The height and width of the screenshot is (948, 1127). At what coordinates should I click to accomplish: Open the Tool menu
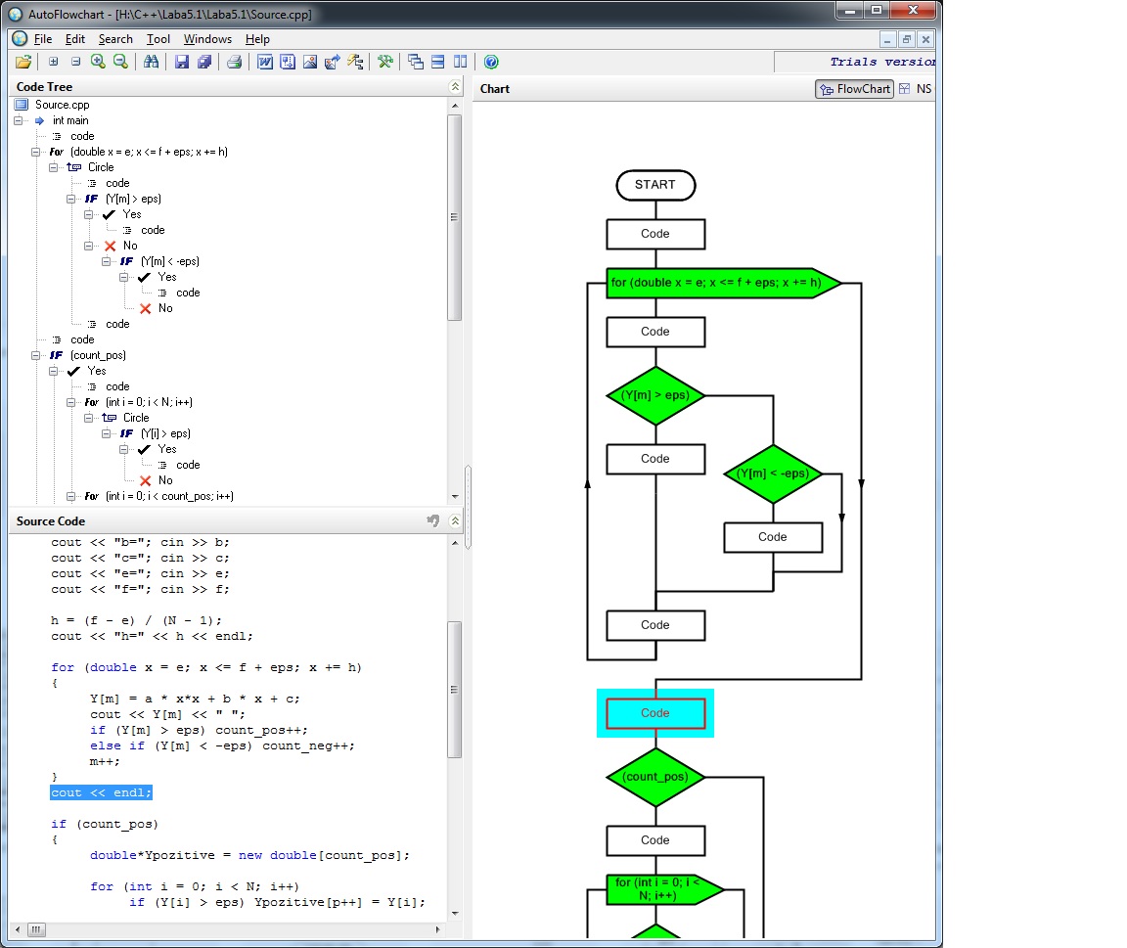click(158, 39)
